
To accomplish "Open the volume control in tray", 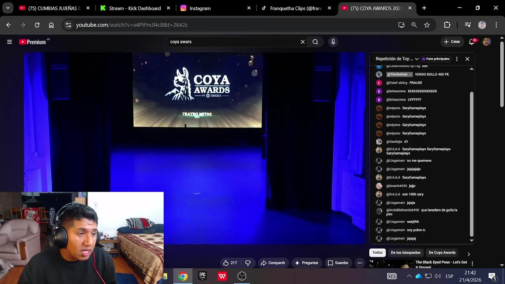I will 438,276.
